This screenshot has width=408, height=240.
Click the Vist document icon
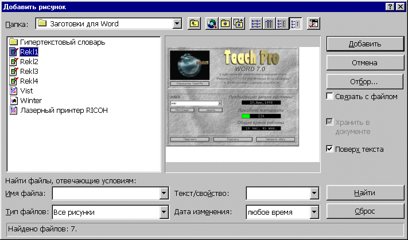pyautogui.click(x=14, y=91)
